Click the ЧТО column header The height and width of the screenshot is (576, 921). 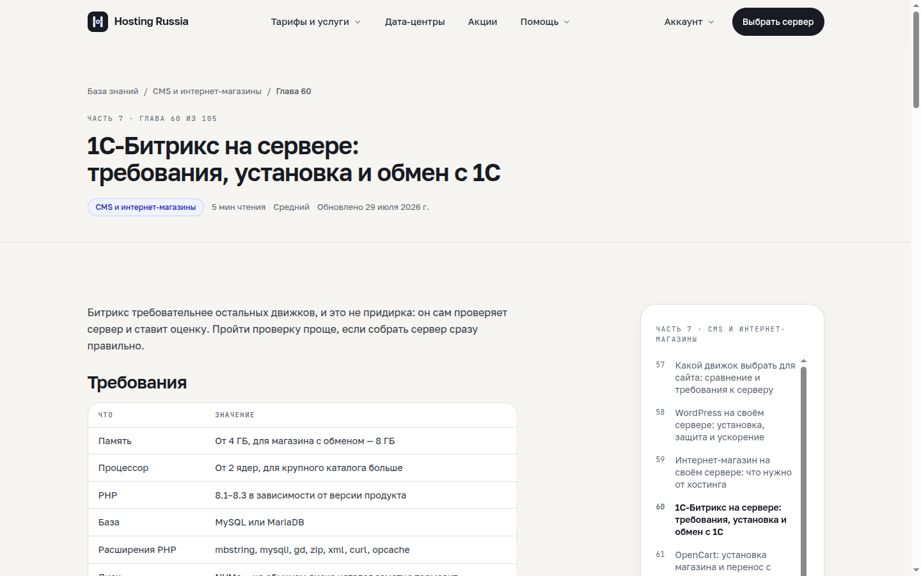(x=106, y=415)
